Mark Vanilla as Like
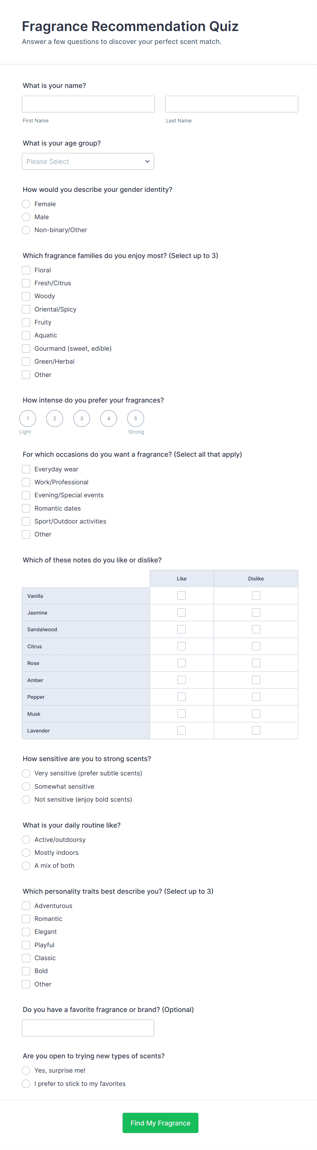Screen dimensions: 317x1150 (x=181, y=595)
